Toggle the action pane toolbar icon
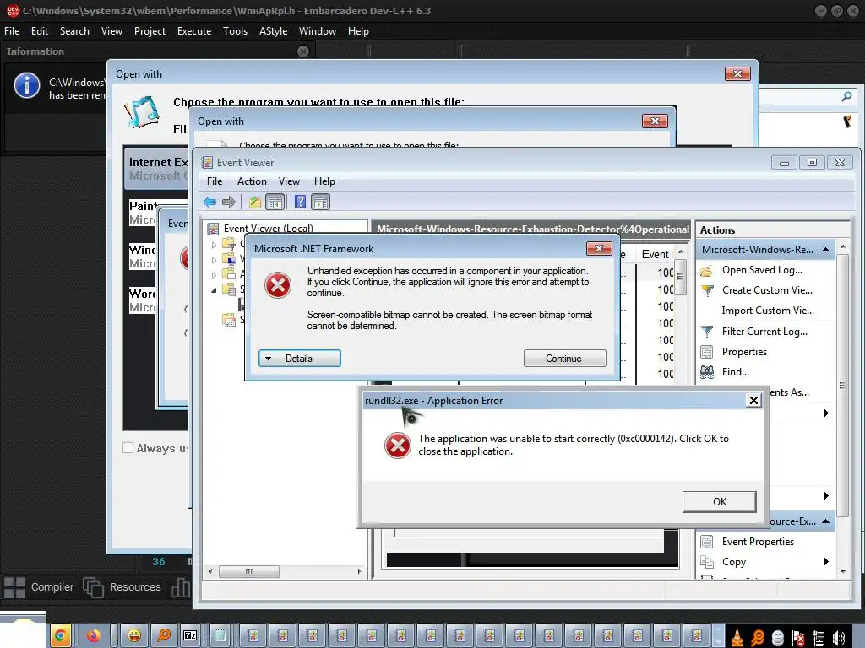Image resolution: width=865 pixels, height=648 pixels. point(320,202)
